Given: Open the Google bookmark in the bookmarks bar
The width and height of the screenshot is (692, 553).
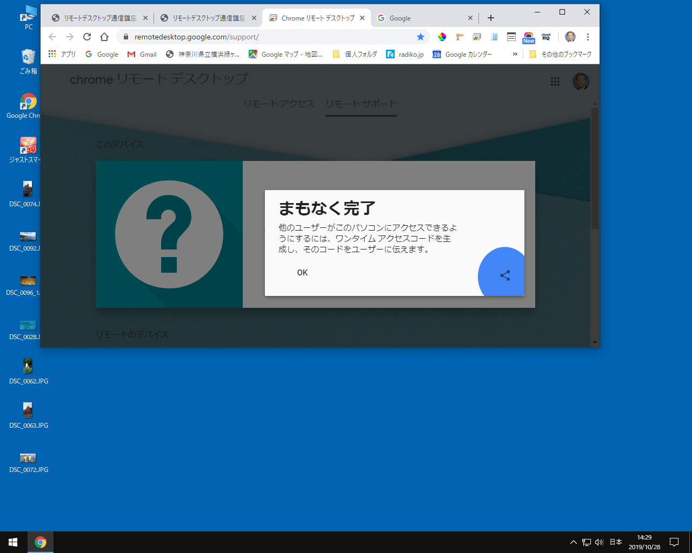Looking at the screenshot, I should pos(102,54).
